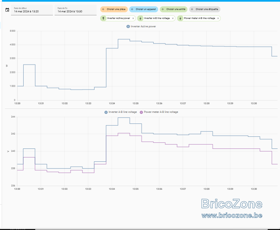Click Inverter A-B line voltage chip icon
Viewport: 280px width, 230px height.
coord(140,18)
